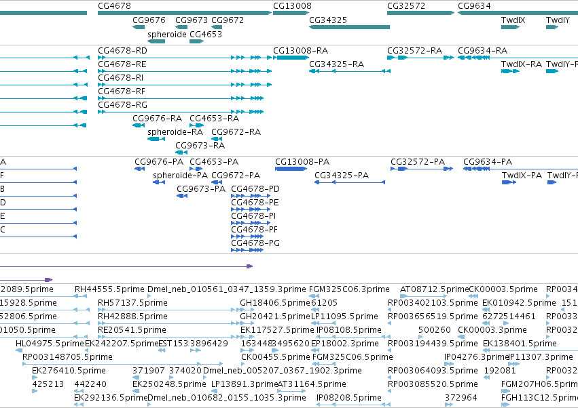Click the CG9676-RA transcript label
Image resolution: width=578 pixels, height=408 pixels.
click(158, 118)
